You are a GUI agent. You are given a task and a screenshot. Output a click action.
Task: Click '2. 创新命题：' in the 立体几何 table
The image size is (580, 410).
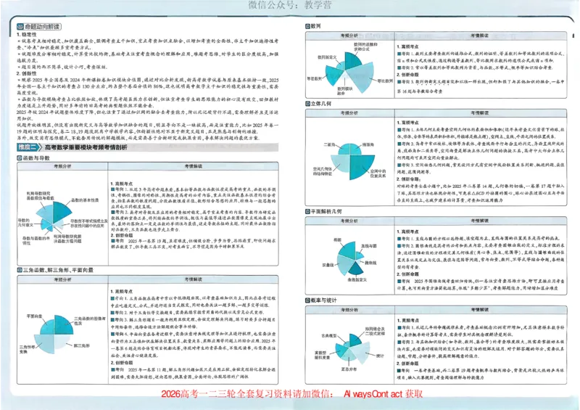(x=409, y=179)
